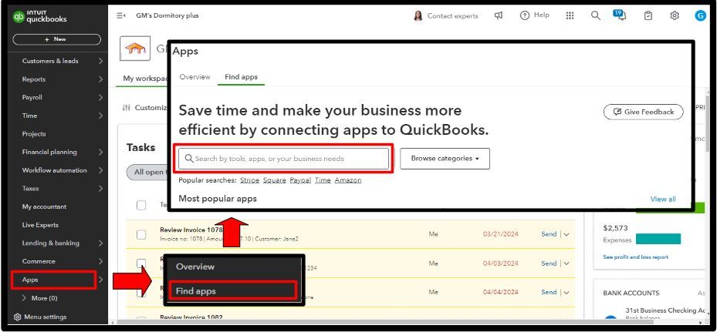This screenshot has height=332, width=717.
Task: Click Send for the 03/21/2024 task
Action: pos(549,234)
